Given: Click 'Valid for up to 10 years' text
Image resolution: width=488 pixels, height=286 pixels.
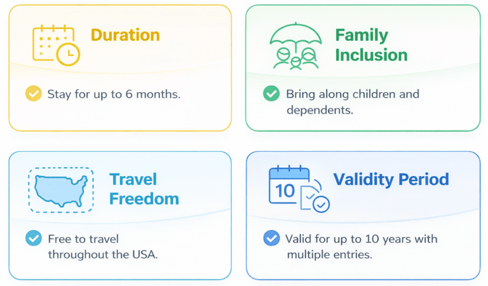Looking at the screenshot, I should tap(361, 239).
